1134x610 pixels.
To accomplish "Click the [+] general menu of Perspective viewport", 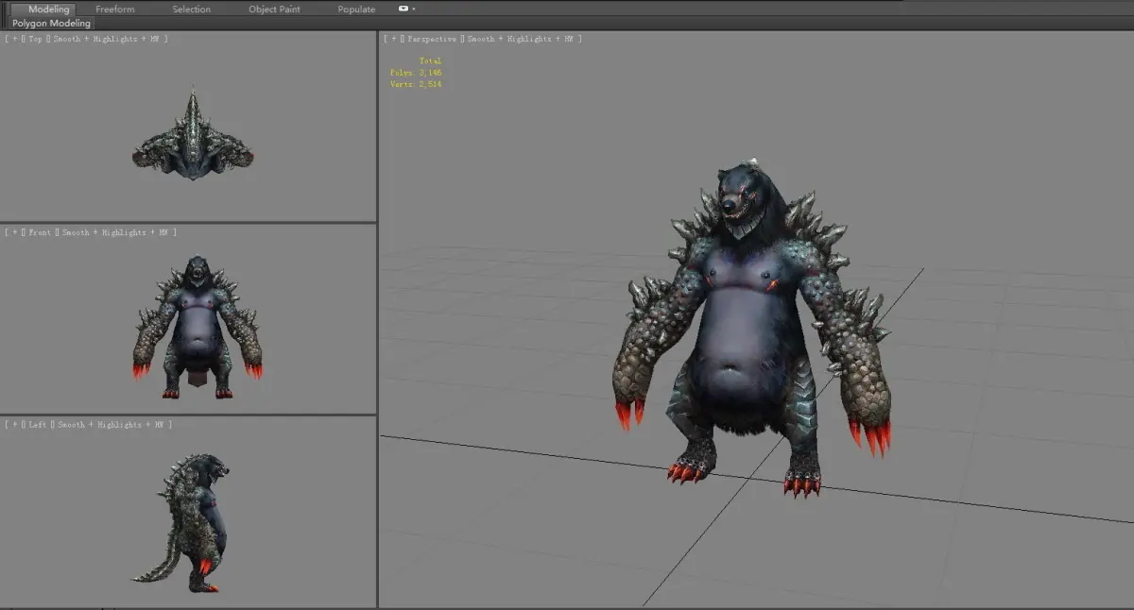I will pos(395,39).
